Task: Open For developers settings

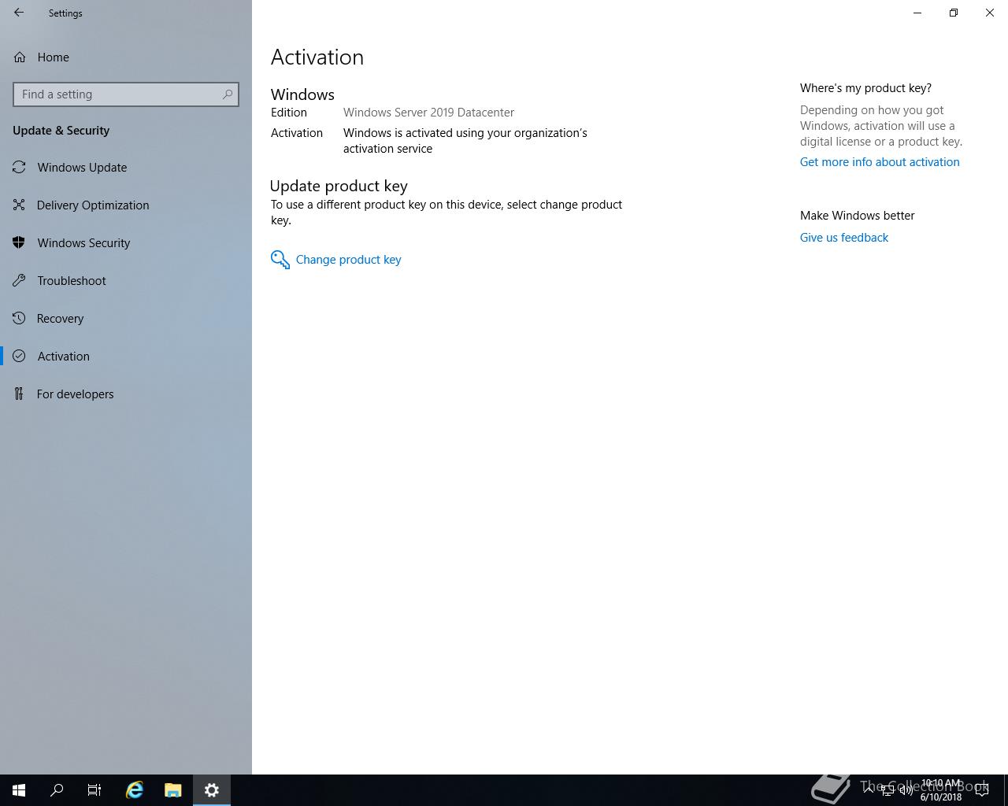Action: click(x=126, y=394)
